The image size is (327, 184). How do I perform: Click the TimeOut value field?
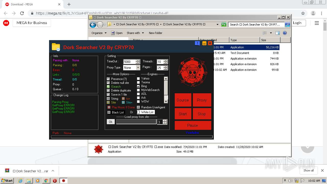(x=129, y=62)
